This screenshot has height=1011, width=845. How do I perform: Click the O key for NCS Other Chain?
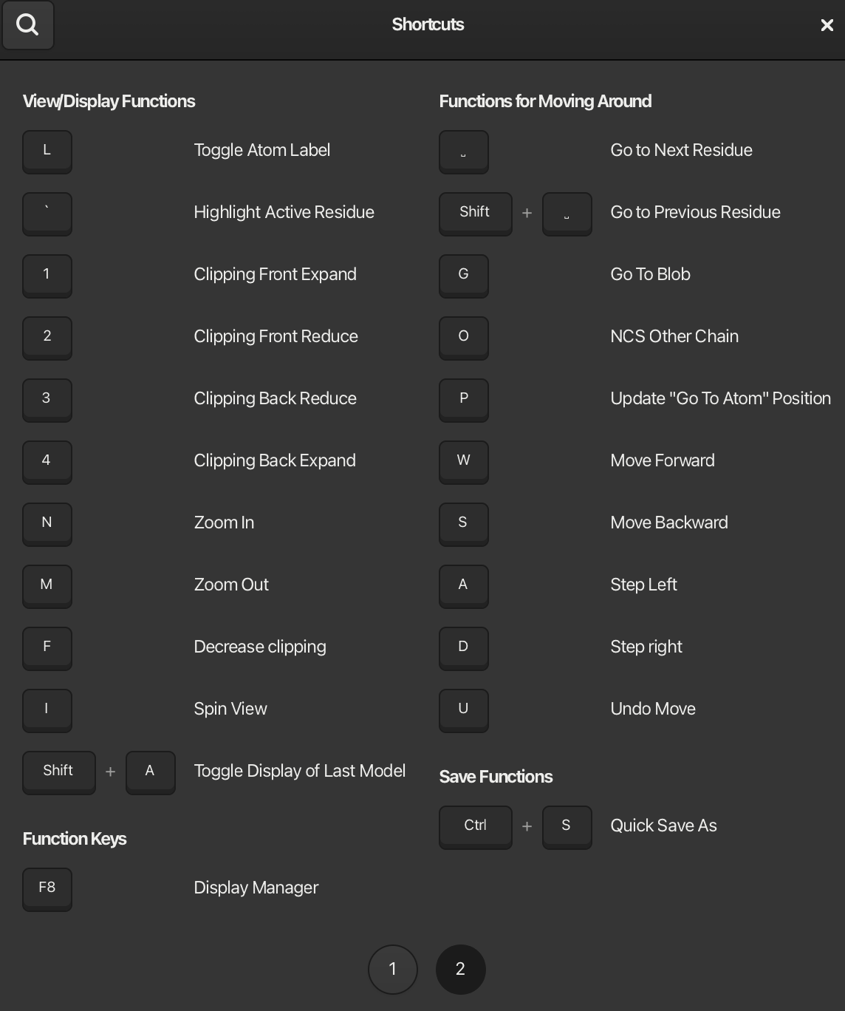click(x=464, y=337)
